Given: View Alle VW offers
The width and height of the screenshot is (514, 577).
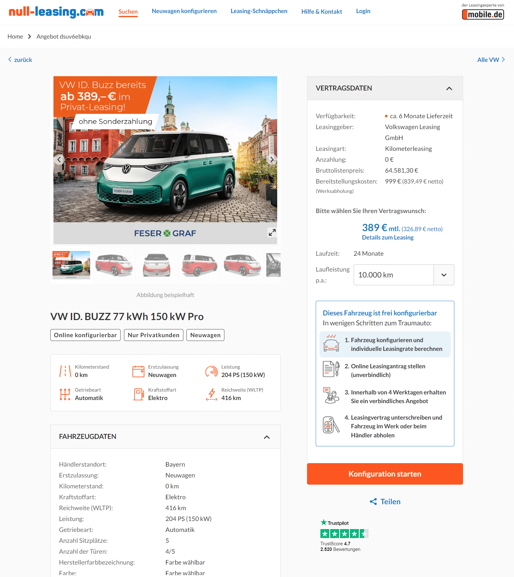Looking at the screenshot, I should [491, 60].
